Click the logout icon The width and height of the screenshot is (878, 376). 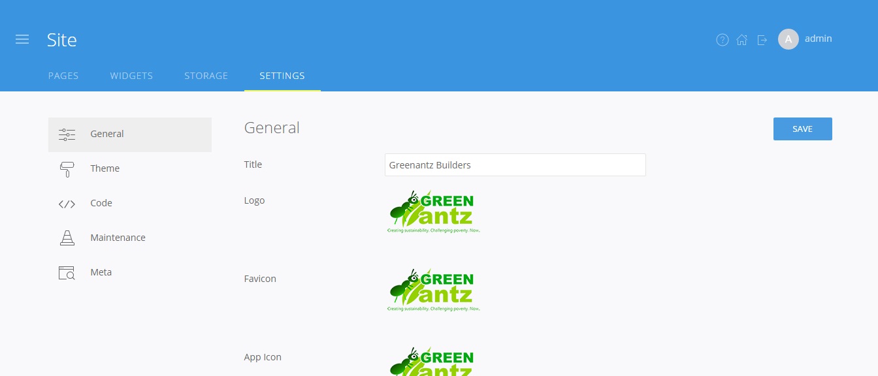[762, 40]
